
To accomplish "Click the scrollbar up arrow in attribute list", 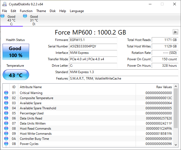I will [x=176, y=86].
